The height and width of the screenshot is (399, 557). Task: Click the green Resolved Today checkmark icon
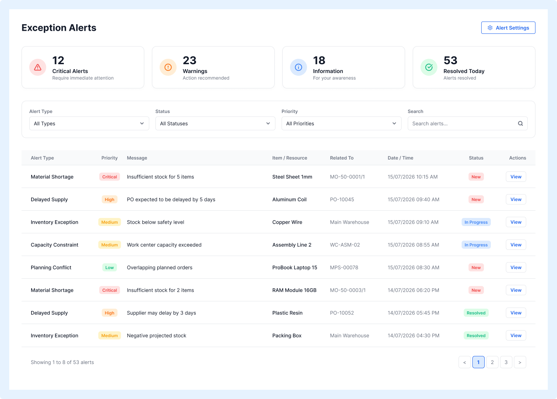tap(429, 67)
